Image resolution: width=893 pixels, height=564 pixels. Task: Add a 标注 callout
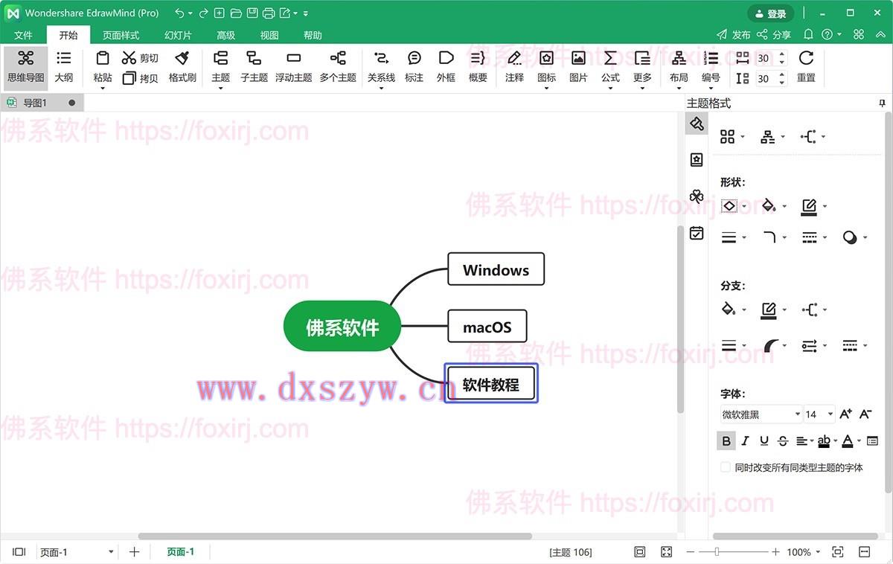point(414,67)
